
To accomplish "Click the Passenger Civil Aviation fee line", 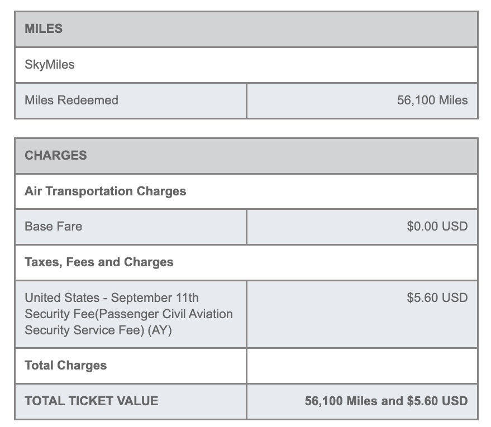I will (128, 314).
